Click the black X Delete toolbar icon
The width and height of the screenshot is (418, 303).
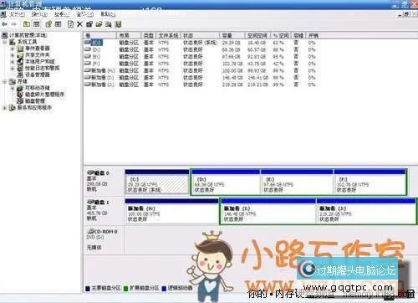click(79, 24)
